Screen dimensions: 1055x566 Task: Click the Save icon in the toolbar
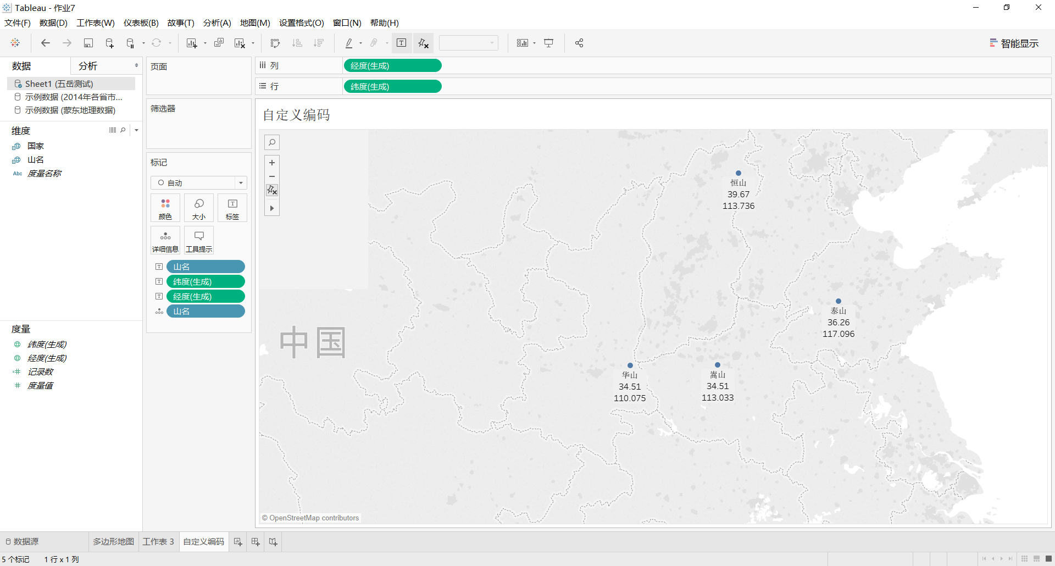88,42
